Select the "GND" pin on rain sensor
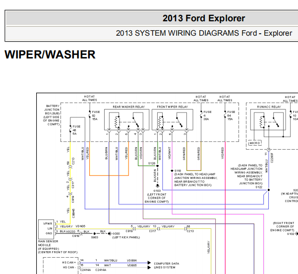This screenshot has width=298, height=274. point(49,233)
